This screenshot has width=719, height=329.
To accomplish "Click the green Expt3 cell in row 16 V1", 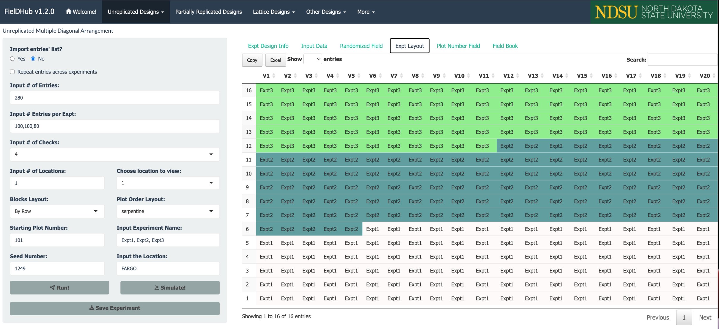I will tap(266, 90).
